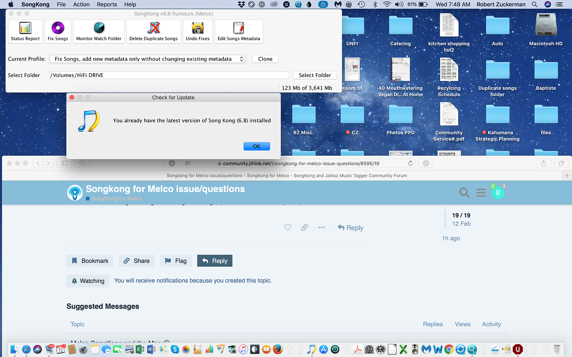Click Safari forward arrow button

(x=48, y=163)
